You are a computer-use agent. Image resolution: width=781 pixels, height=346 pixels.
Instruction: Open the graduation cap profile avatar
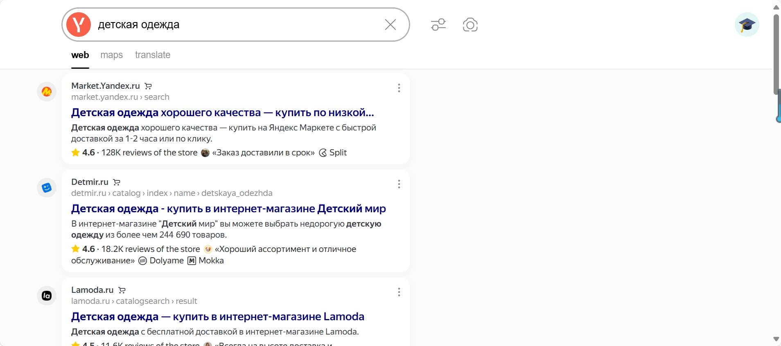tap(747, 25)
